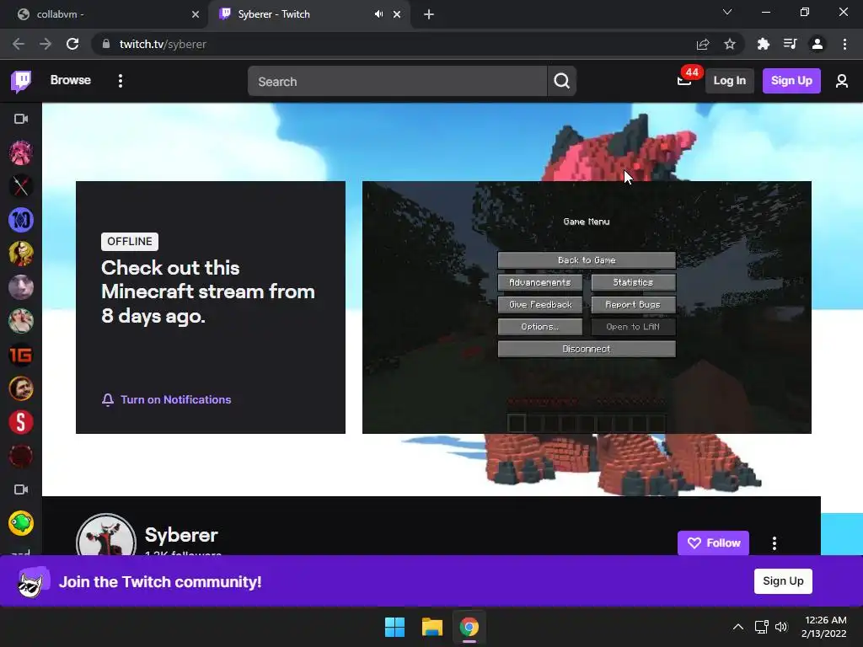
Task: Click the Syberer channel name
Action: click(181, 535)
